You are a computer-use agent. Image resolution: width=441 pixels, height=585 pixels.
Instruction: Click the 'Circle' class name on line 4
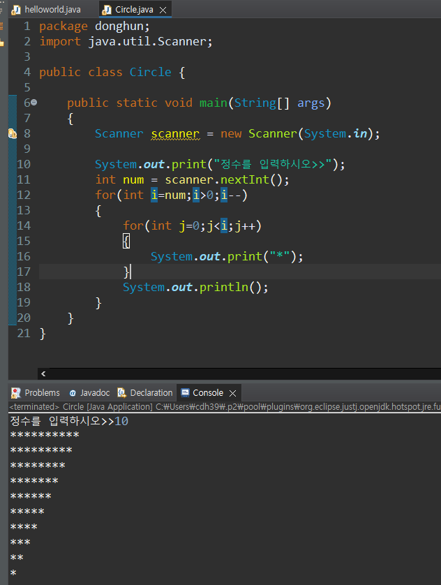[x=150, y=72]
